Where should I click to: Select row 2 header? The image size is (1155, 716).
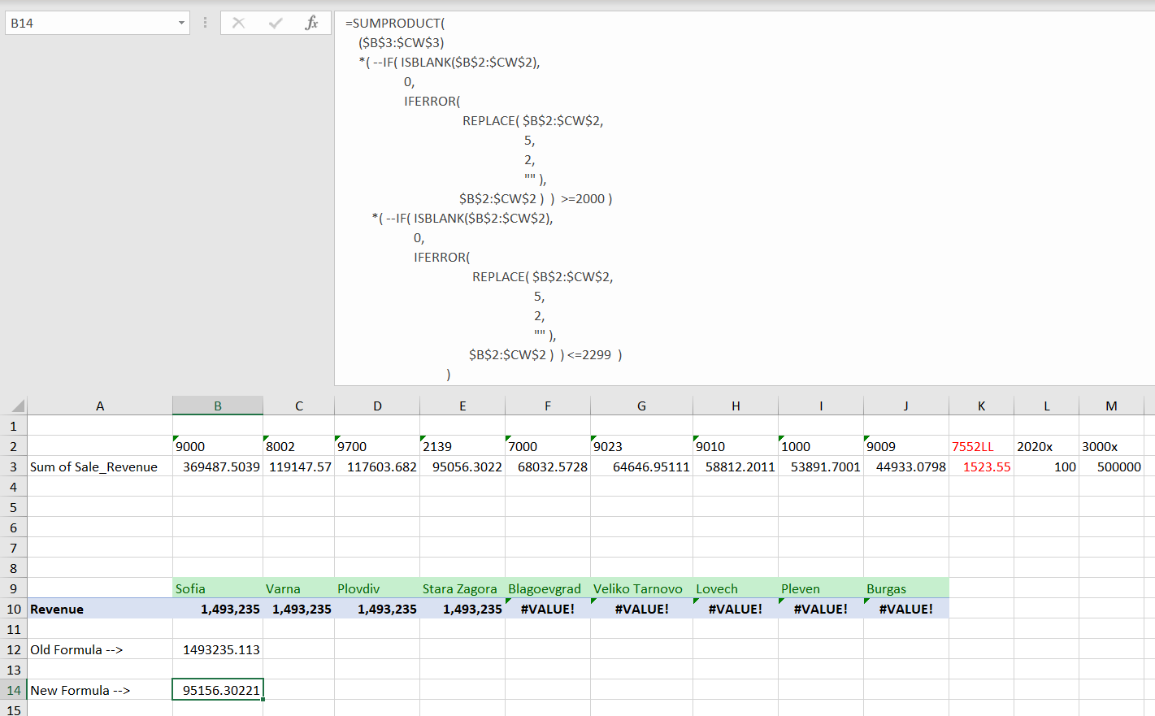(14, 446)
